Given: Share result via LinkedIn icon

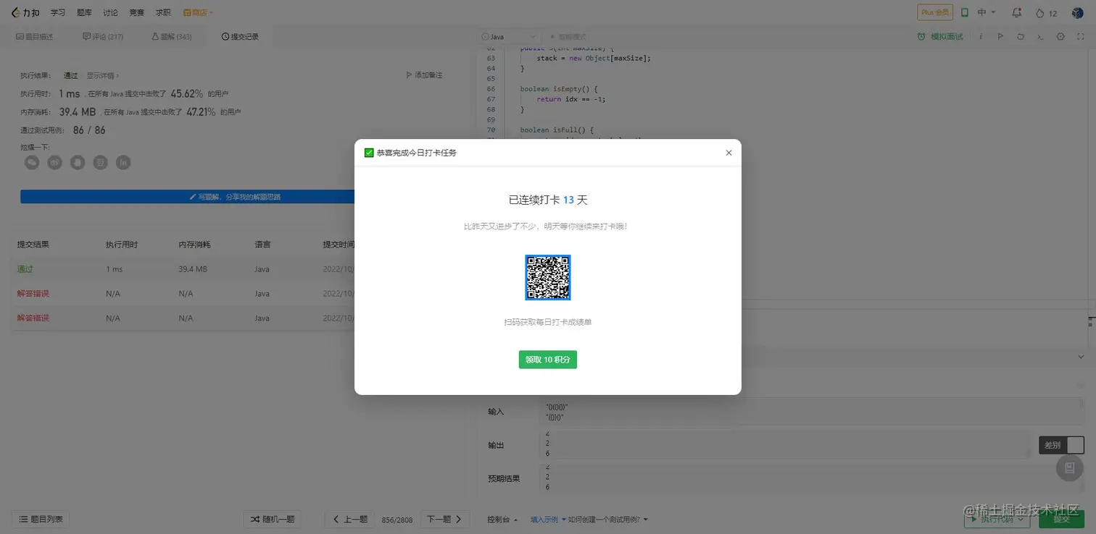Looking at the screenshot, I should tap(124, 163).
